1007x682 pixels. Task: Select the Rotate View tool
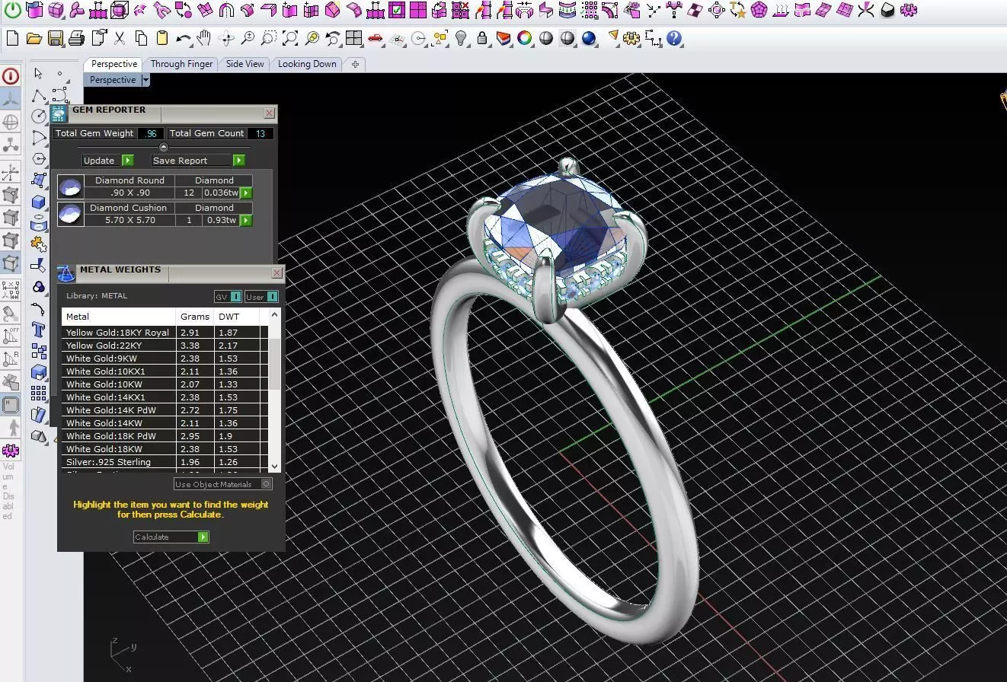[x=226, y=39]
